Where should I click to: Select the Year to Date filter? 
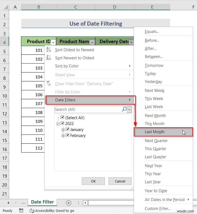pyautogui.click(x=156, y=191)
